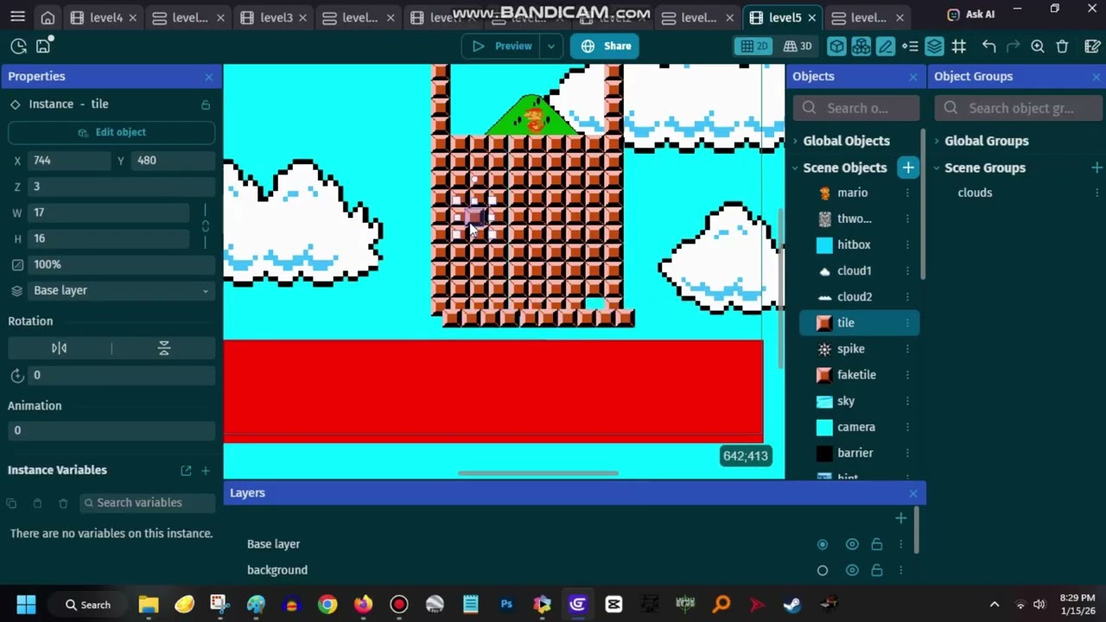Click the Edit object button

click(x=111, y=132)
